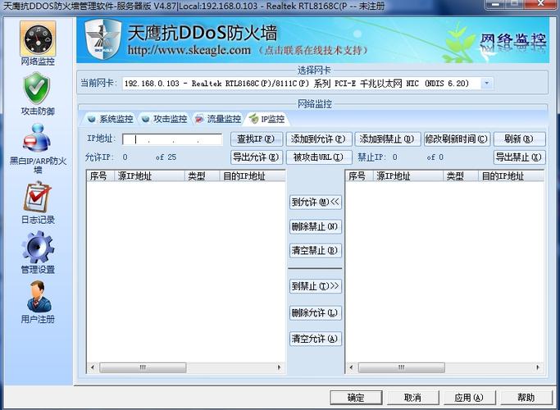Click the 取消 button

[413, 398]
